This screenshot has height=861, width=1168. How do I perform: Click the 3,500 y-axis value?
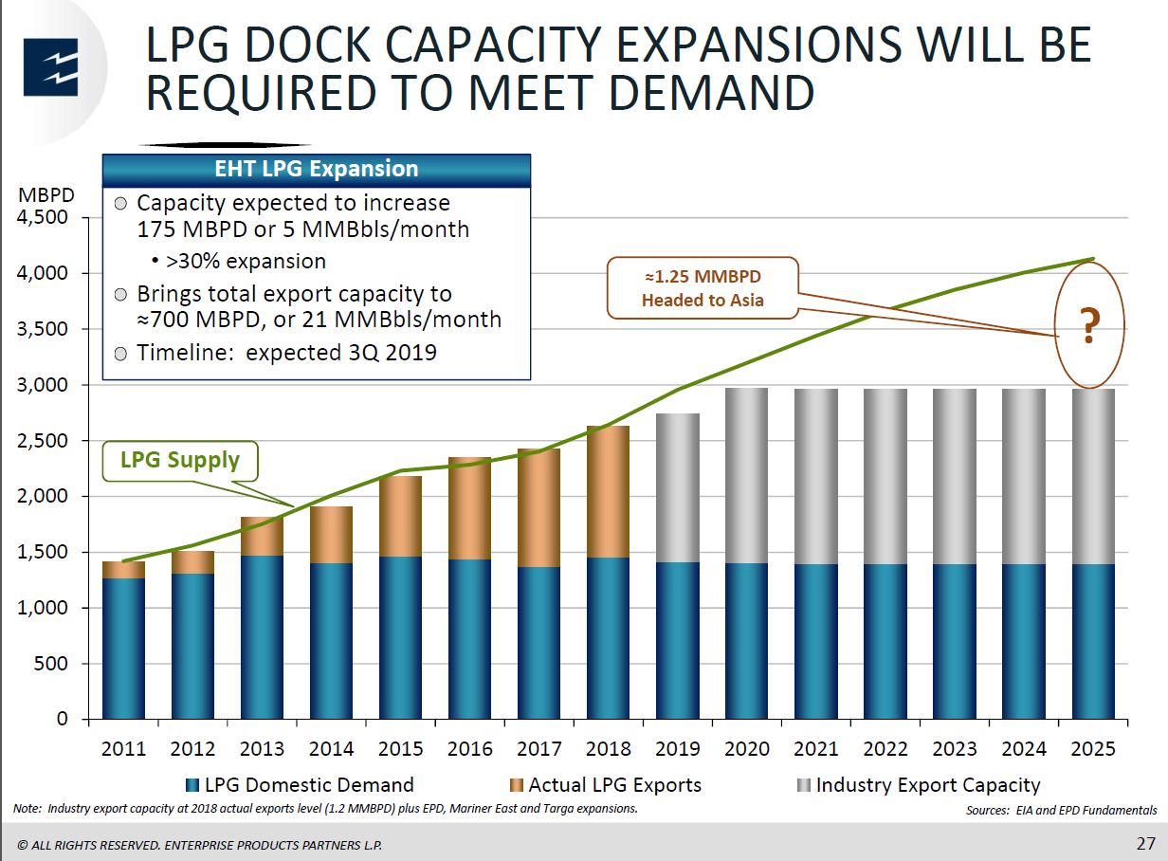pyautogui.click(x=42, y=330)
